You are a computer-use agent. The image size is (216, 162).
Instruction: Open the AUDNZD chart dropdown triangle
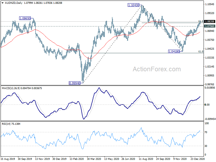[2, 3]
